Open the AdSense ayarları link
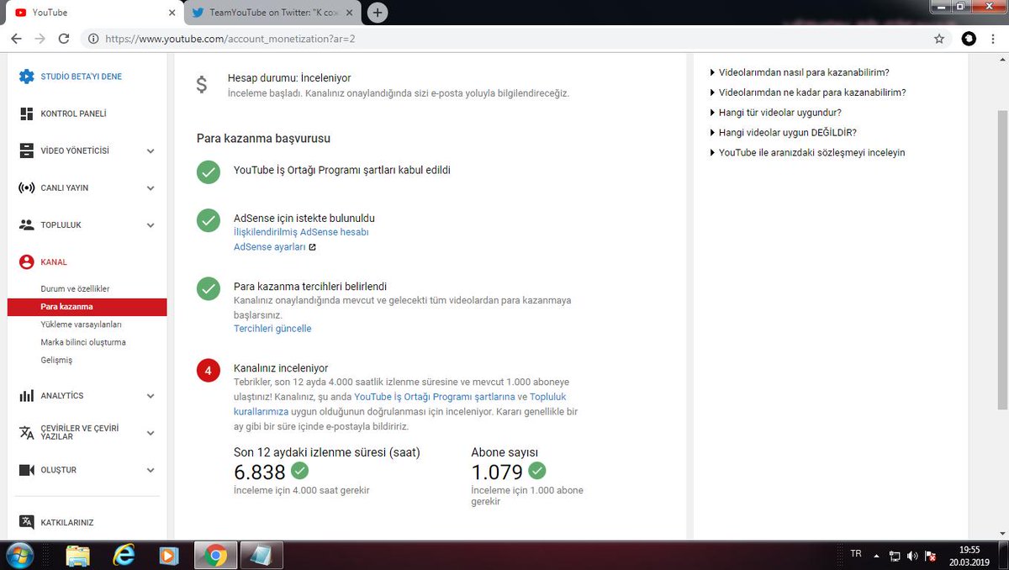1009x570 pixels. [270, 247]
